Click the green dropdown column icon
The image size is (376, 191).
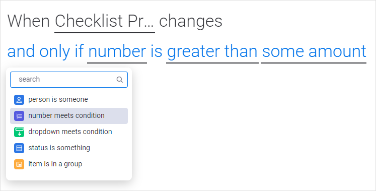[19, 132]
